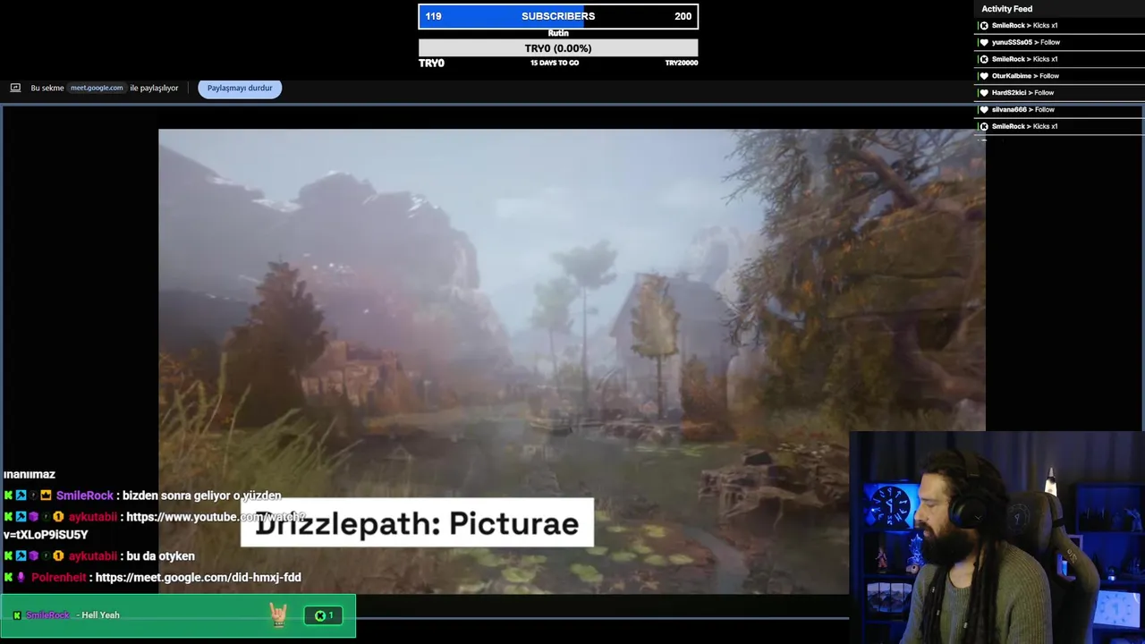Click the purple gem badge on 'bu da otyken' row
This screenshot has height=644, width=1145.
click(33, 556)
